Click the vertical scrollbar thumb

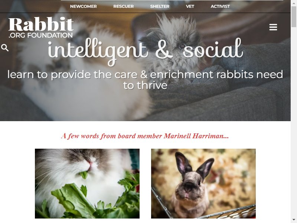tap(294, 17)
